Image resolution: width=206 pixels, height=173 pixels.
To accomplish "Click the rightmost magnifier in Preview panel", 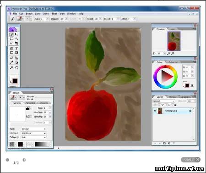I will tap(173, 53).
